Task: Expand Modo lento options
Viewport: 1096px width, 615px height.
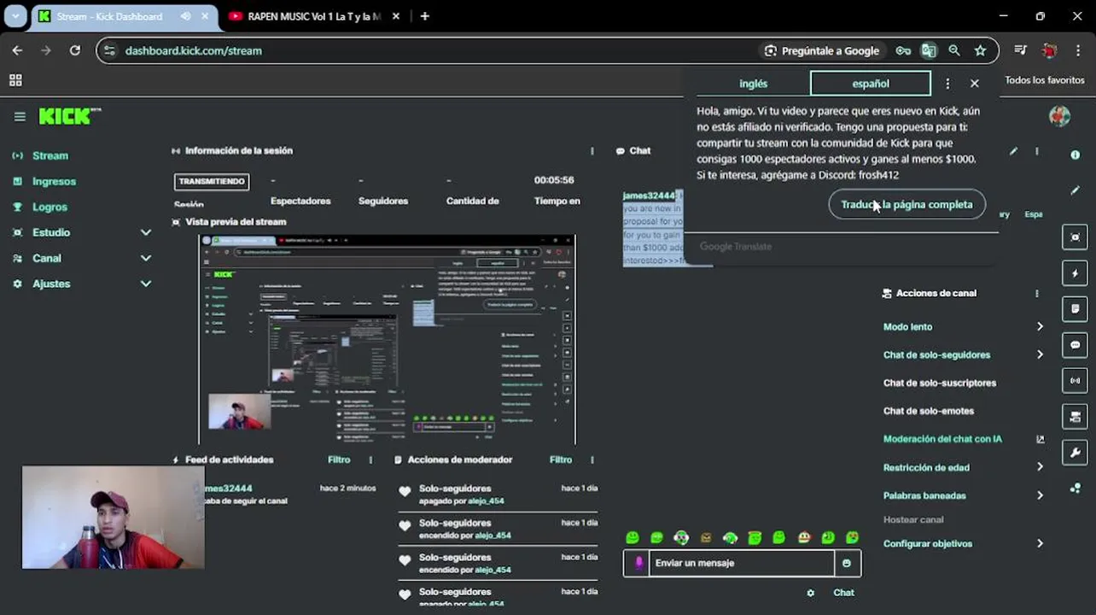Action: click(1040, 326)
